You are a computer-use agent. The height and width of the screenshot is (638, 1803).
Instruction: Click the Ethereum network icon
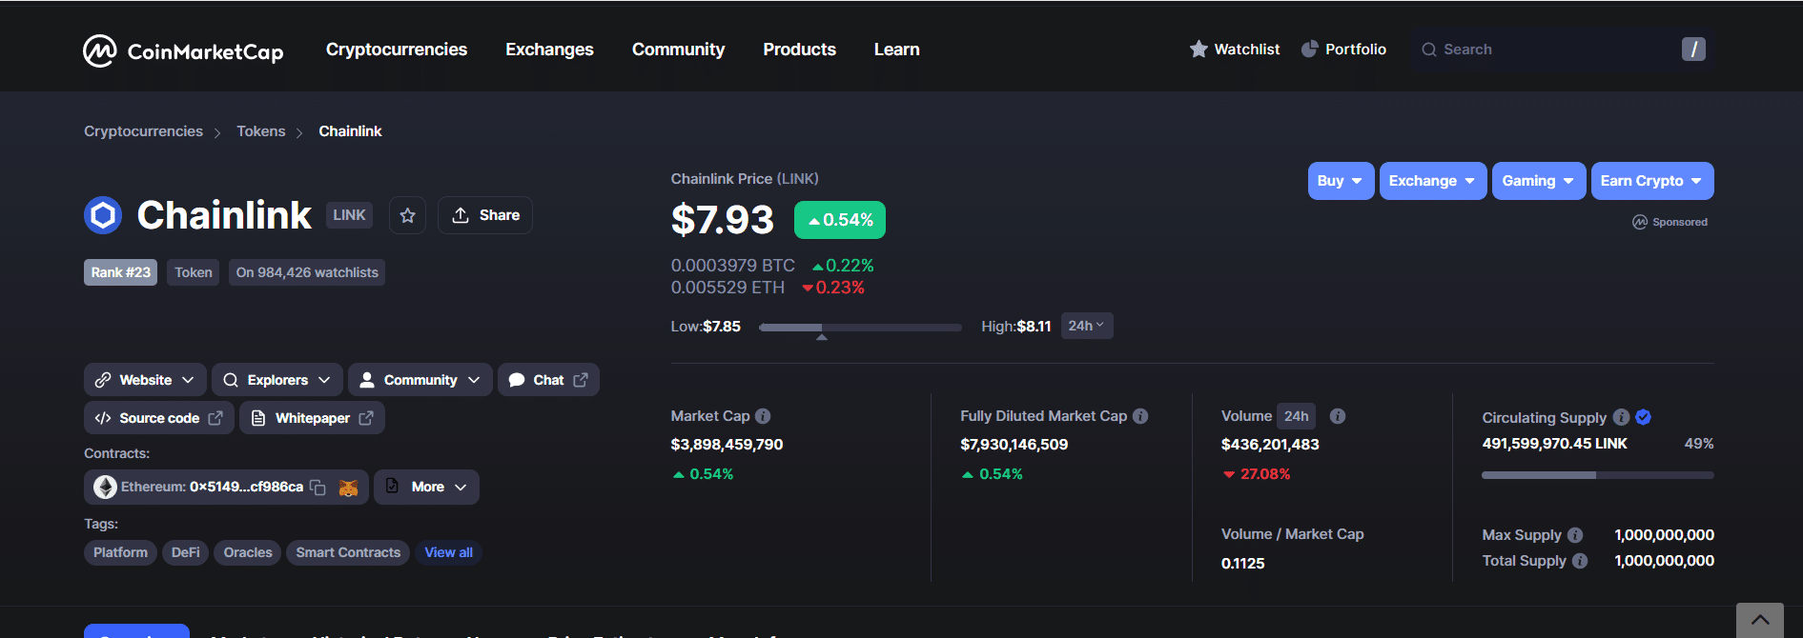pos(105,488)
